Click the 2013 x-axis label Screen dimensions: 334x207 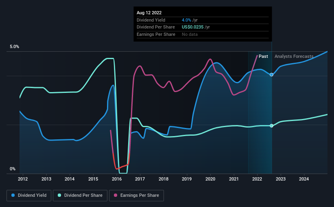coord(46,179)
